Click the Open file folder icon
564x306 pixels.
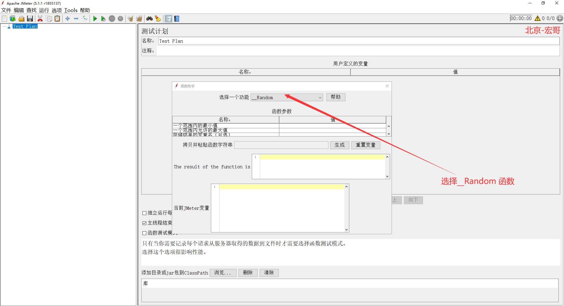[x=21, y=19]
